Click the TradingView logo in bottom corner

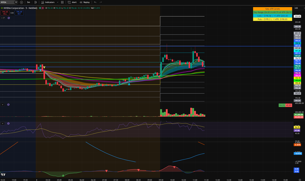point(3,175)
